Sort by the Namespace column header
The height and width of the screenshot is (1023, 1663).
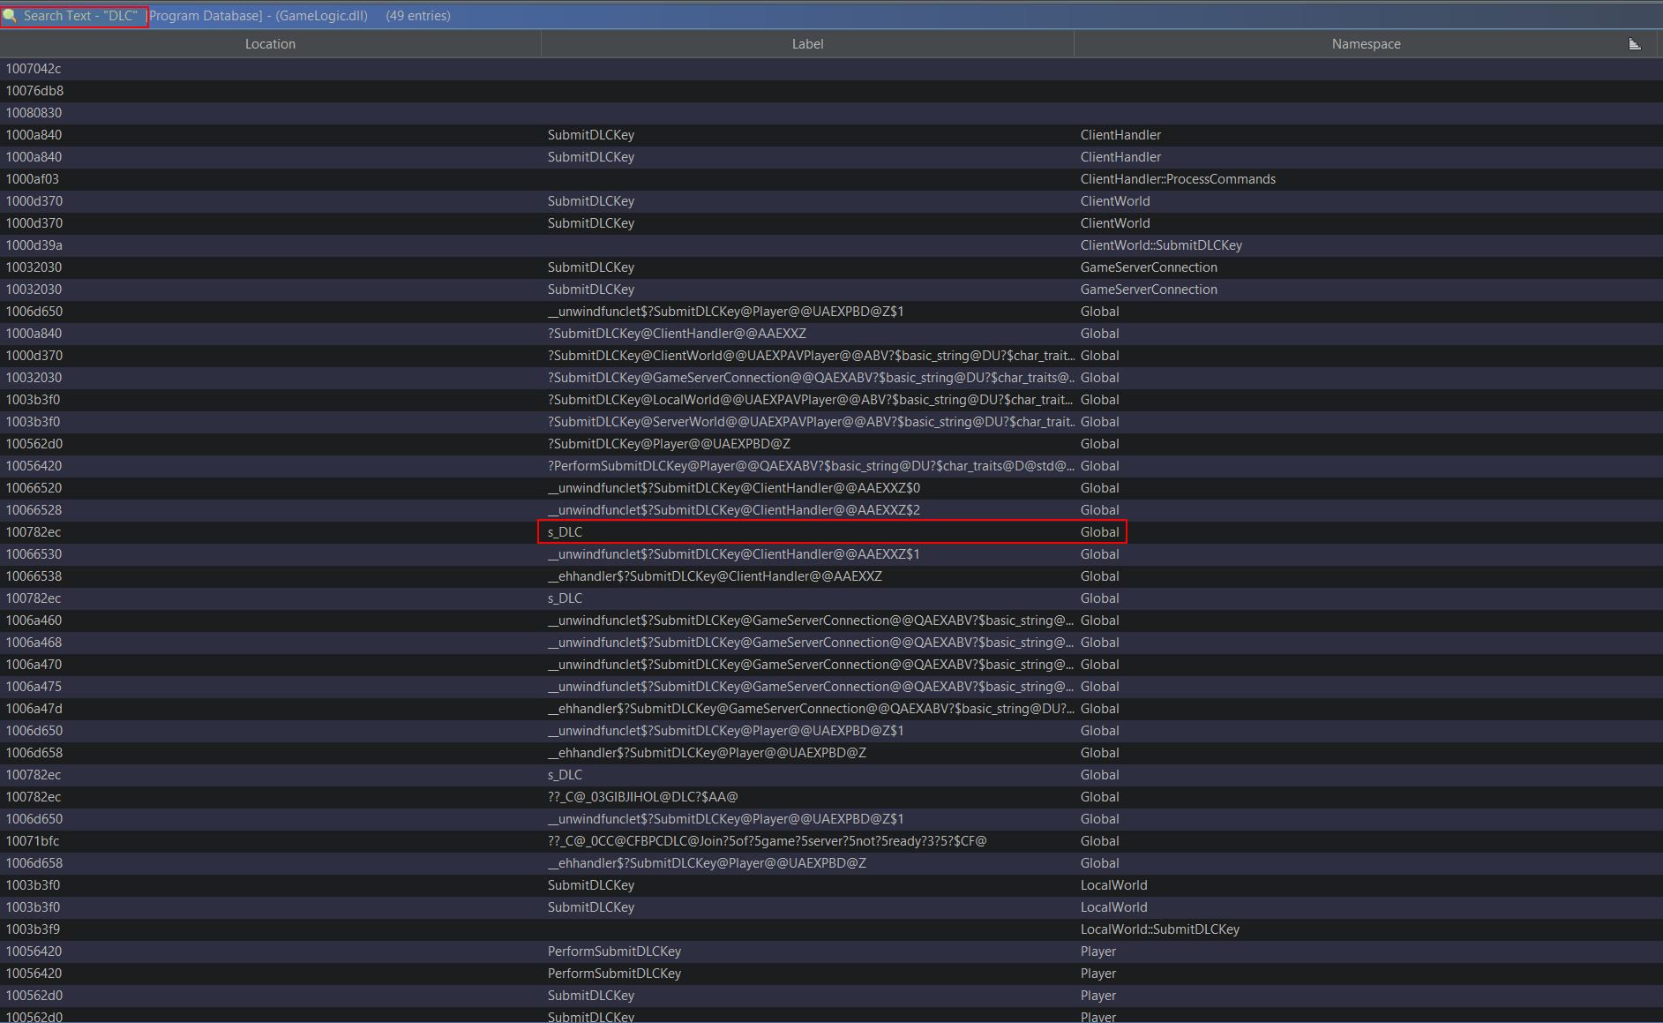point(1366,44)
